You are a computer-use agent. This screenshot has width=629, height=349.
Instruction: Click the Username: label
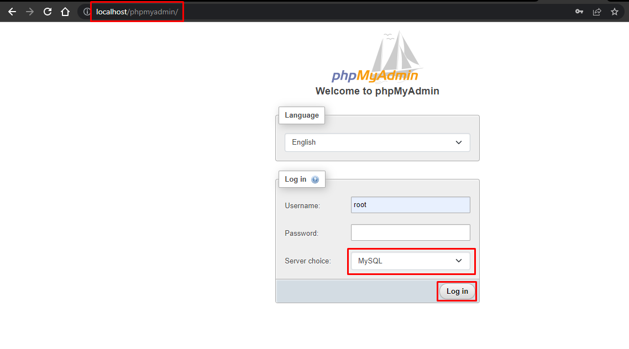pos(302,206)
